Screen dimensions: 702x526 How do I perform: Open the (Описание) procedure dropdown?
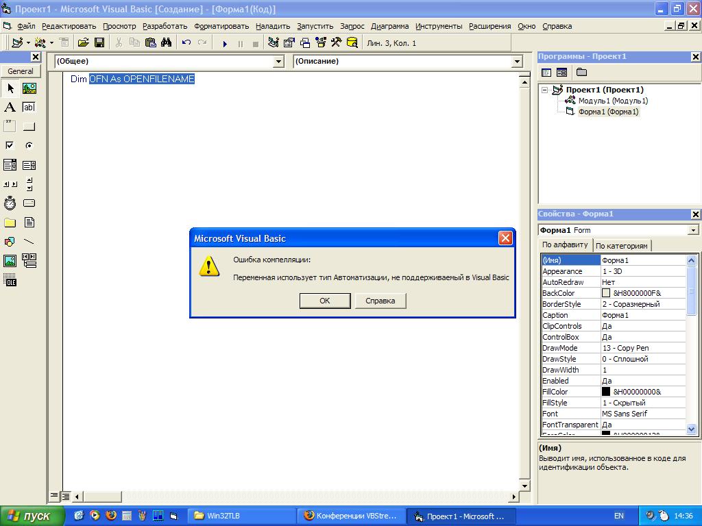[517, 61]
